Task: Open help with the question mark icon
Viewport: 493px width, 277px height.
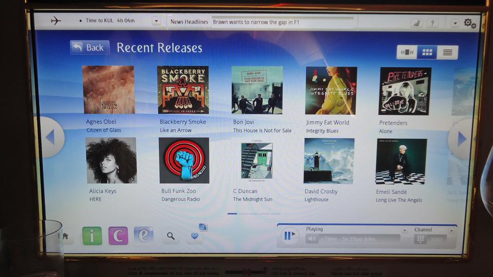Action: pyautogui.click(x=432, y=23)
